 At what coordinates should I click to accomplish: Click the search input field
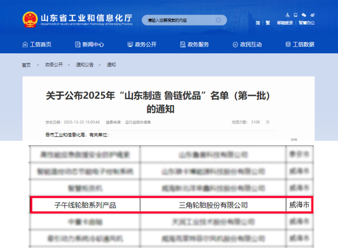coord(177,20)
